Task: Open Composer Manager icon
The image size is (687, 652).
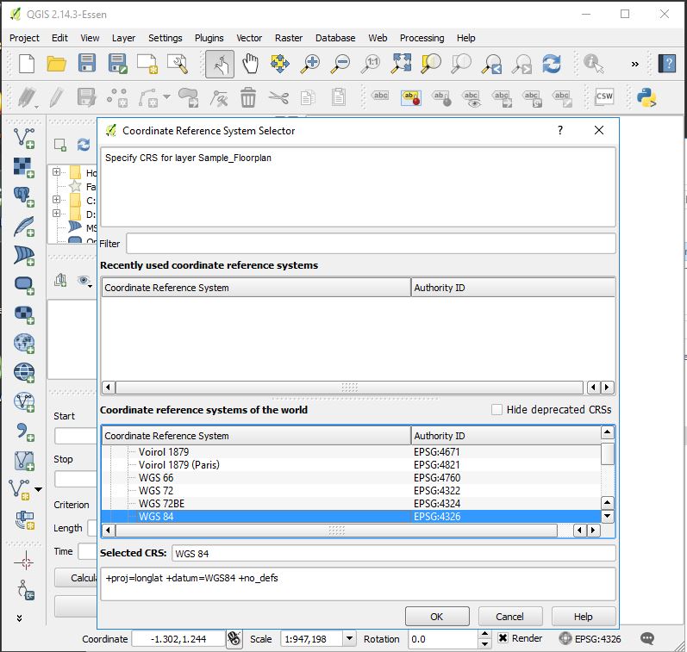Action: tap(178, 64)
